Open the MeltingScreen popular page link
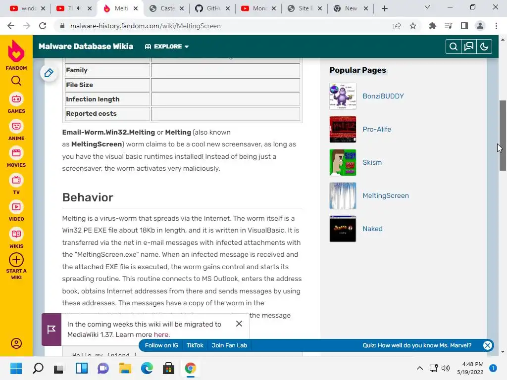507x380 pixels. (x=385, y=195)
